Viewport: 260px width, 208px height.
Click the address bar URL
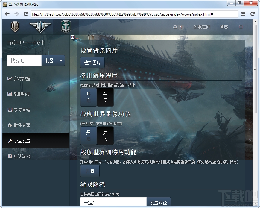coord(134,14)
